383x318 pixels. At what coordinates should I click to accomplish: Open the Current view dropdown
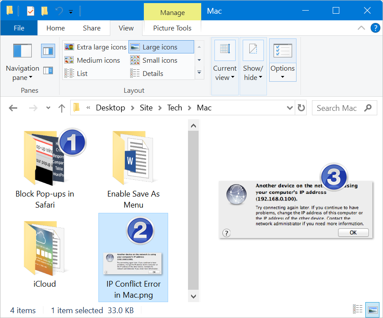click(x=225, y=73)
